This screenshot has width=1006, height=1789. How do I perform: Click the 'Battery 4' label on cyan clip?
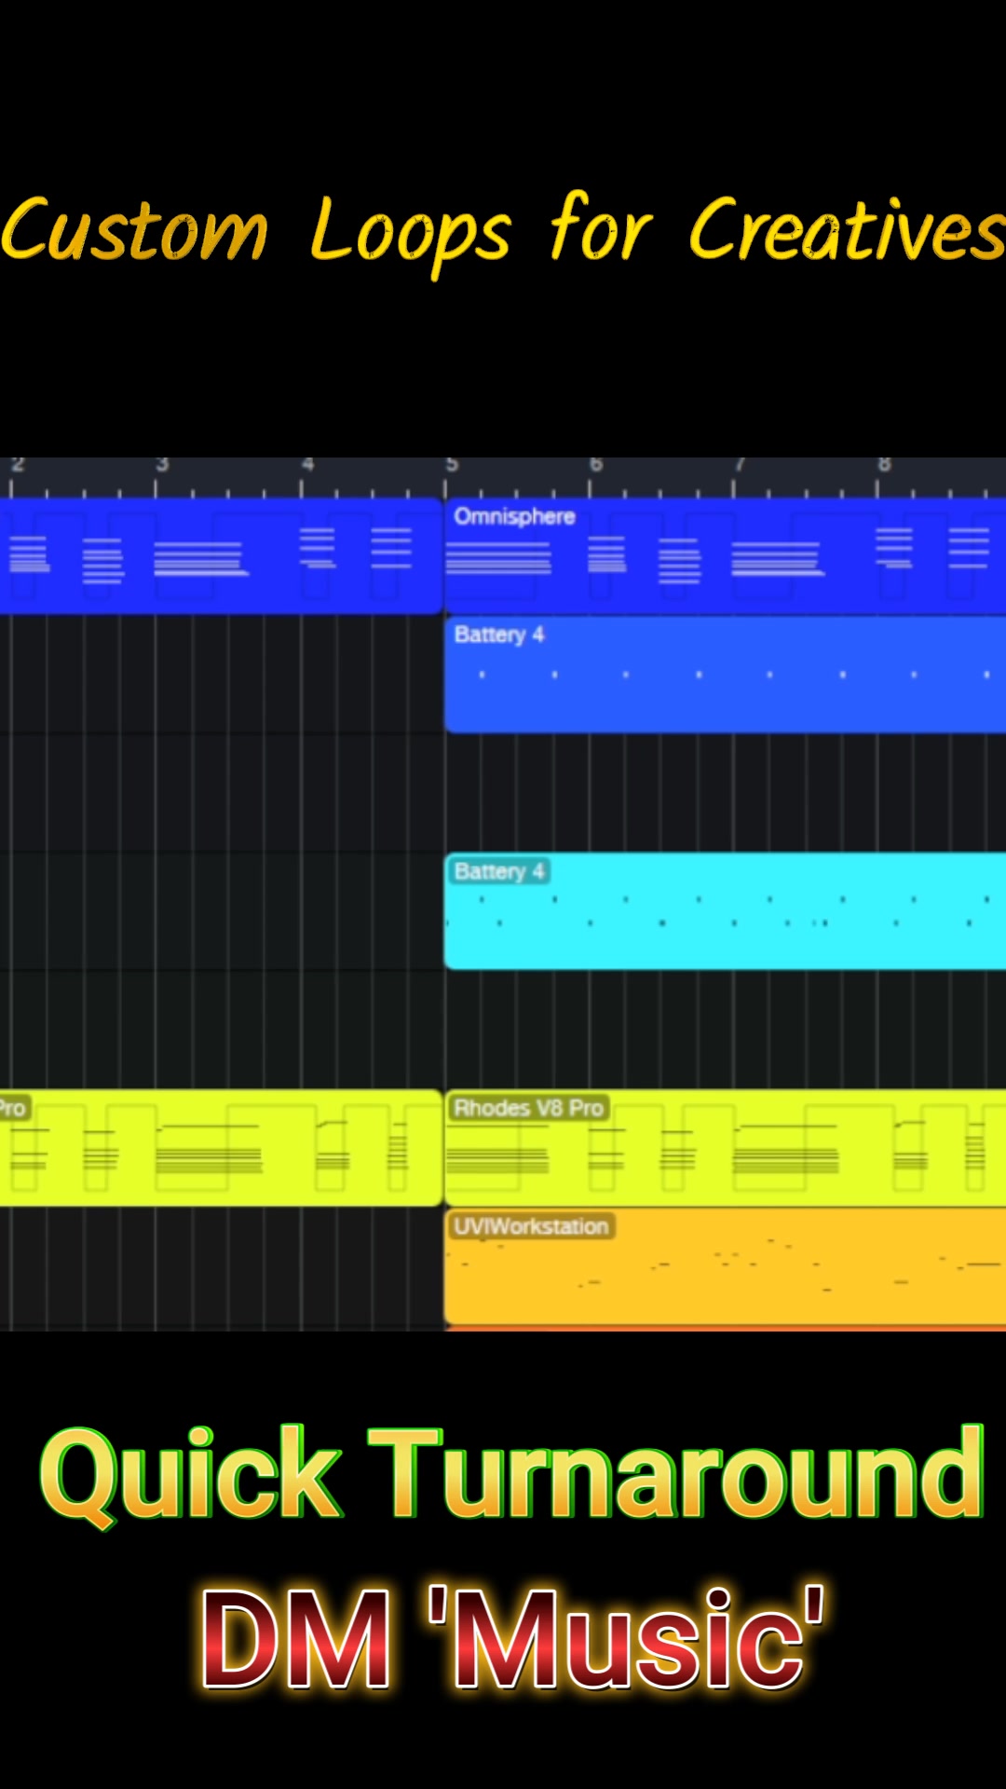(x=499, y=871)
